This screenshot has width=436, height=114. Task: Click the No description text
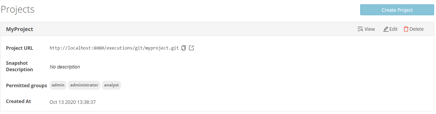[x=65, y=67]
